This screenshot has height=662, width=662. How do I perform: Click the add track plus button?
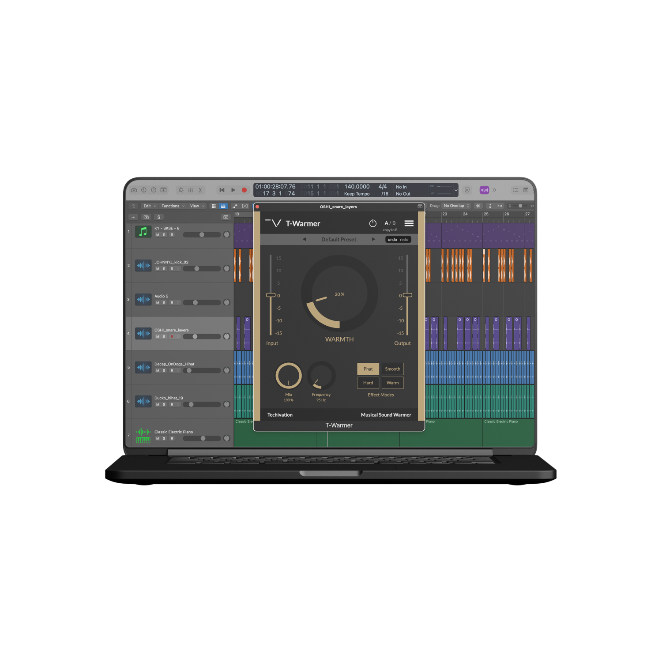click(133, 217)
